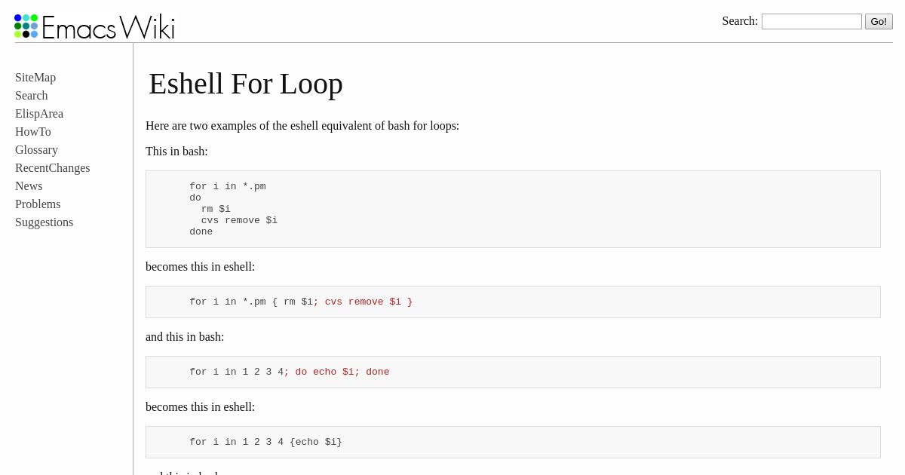Focus the Search text field

click(x=811, y=21)
